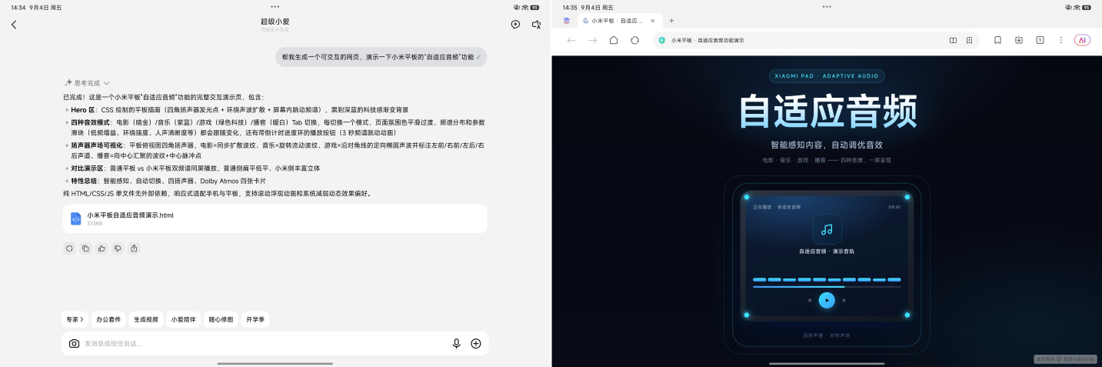This screenshot has height=367, width=1102.
Task: Seek the demo audio progress bar
Action: [827, 287]
